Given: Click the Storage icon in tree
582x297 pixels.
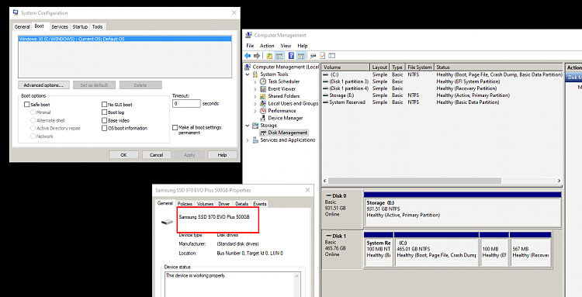Looking at the screenshot, I should point(255,126).
